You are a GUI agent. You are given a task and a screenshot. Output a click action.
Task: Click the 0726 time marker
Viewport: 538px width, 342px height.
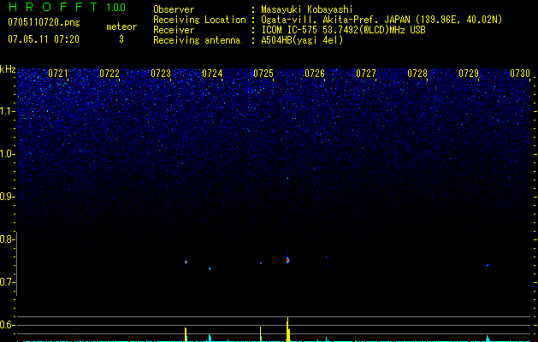pyautogui.click(x=315, y=74)
